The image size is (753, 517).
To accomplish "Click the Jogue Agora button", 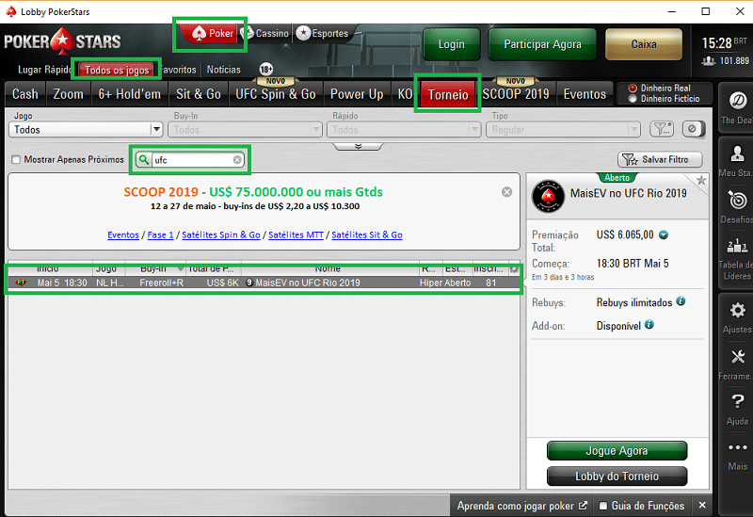I will pyautogui.click(x=617, y=451).
